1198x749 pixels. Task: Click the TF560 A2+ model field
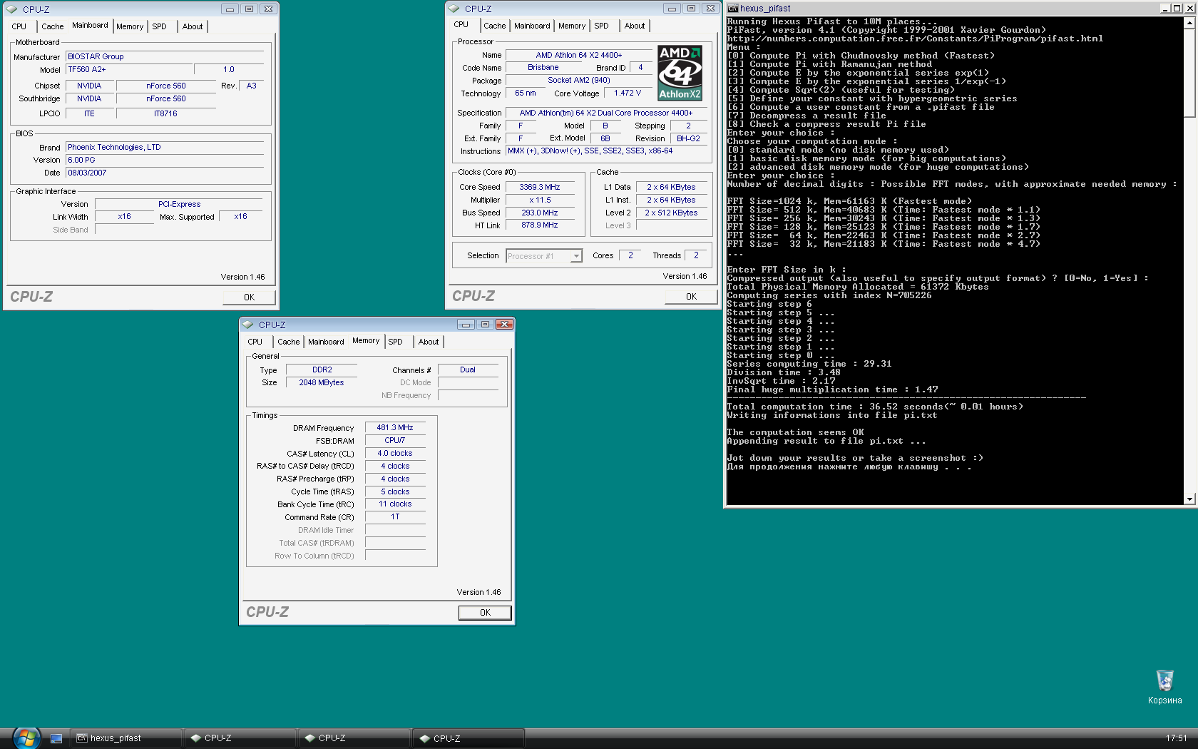tap(129, 69)
